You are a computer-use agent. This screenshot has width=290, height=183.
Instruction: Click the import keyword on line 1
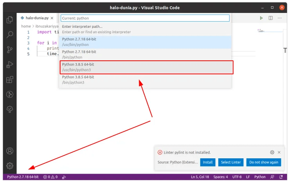pos(44,32)
